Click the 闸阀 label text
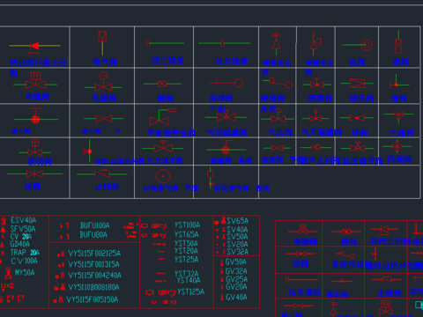This screenshot has width=423, height=317. [33, 187]
